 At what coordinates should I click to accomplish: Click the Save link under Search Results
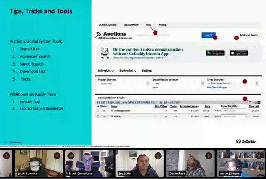point(155,87)
